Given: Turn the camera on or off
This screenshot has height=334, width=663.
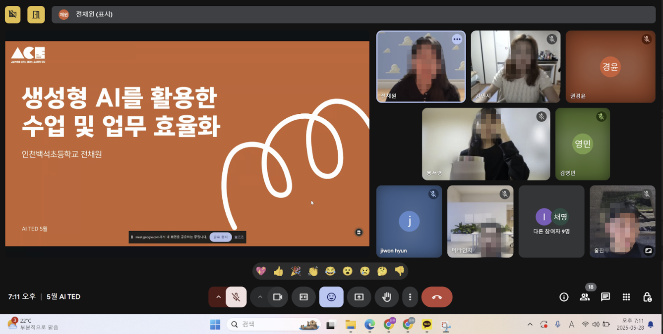Looking at the screenshot, I should pyautogui.click(x=278, y=297).
